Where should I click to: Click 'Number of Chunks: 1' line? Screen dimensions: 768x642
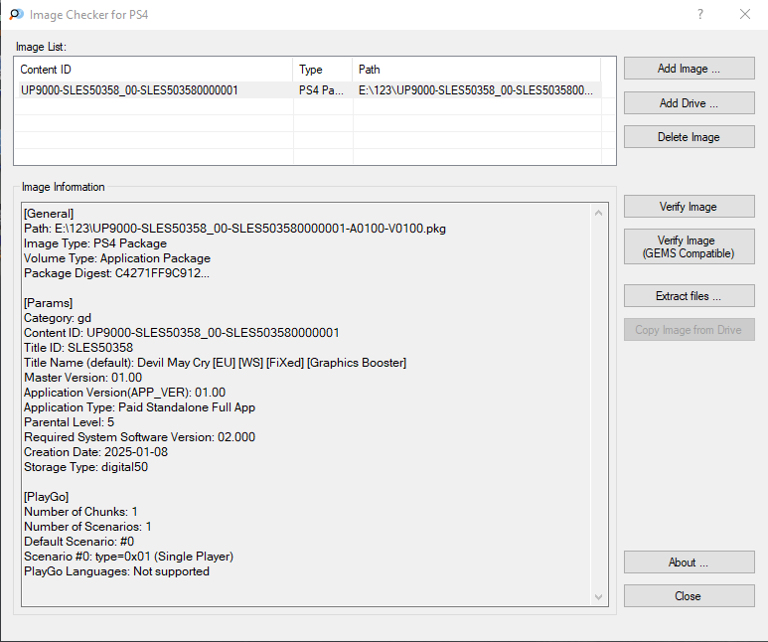pos(80,512)
